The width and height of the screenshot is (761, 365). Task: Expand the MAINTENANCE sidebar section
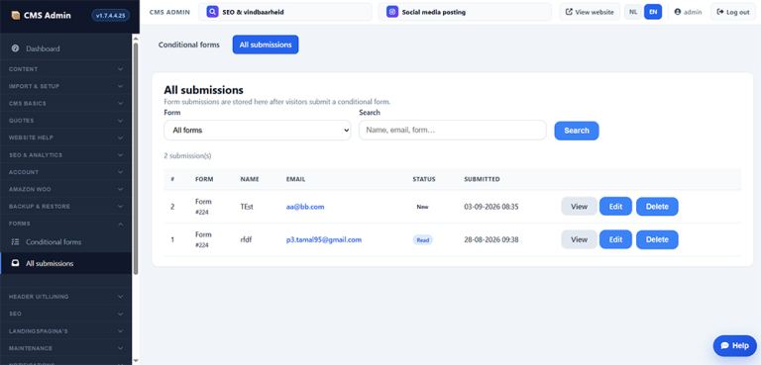coord(66,348)
